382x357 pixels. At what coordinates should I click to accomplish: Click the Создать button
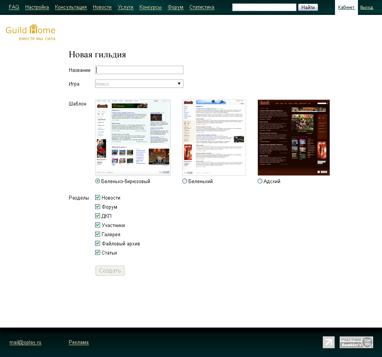110,271
